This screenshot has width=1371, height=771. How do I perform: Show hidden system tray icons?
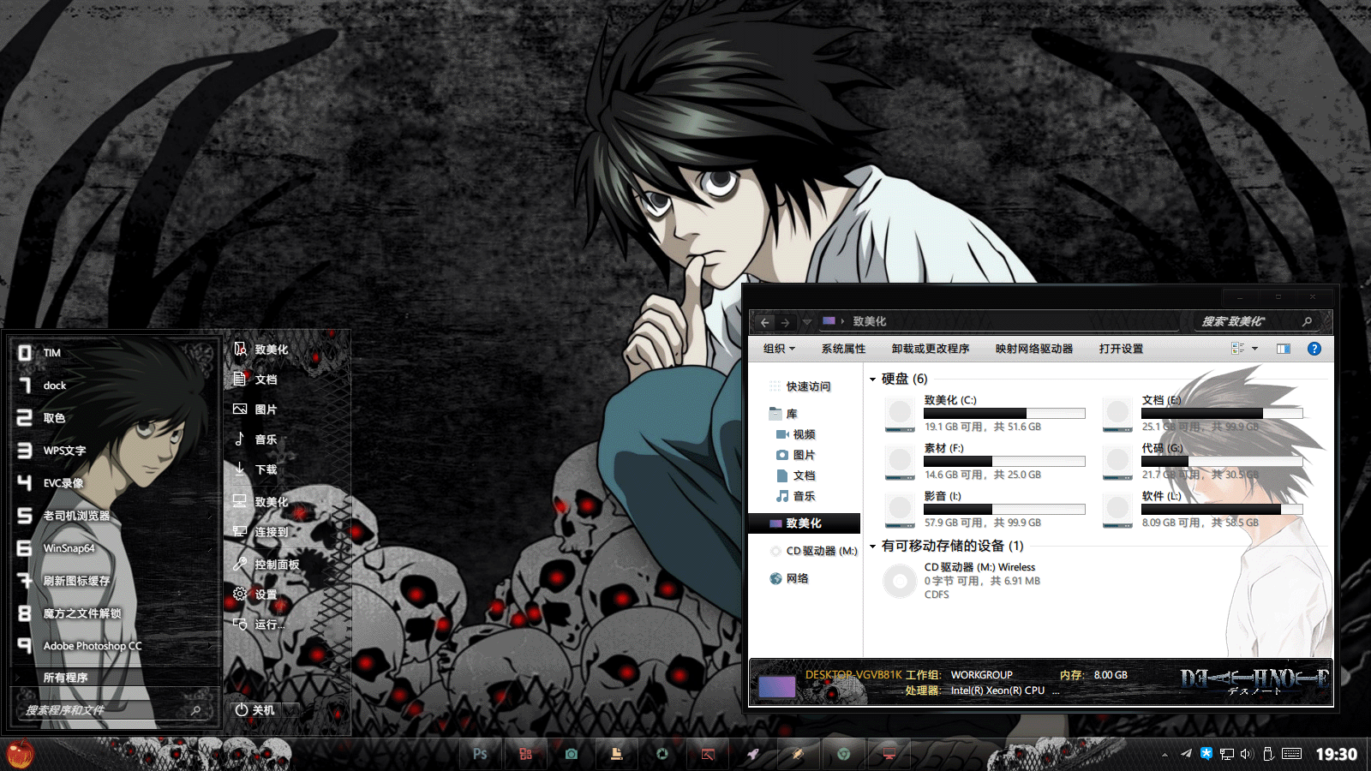click(1164, 755)
